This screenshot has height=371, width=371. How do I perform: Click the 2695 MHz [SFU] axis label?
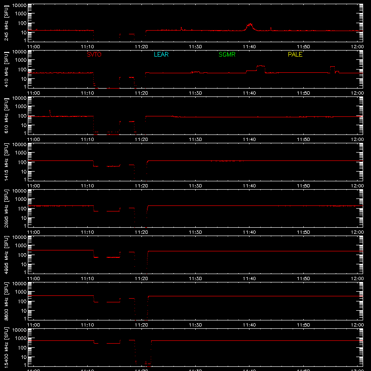[6, 208]
